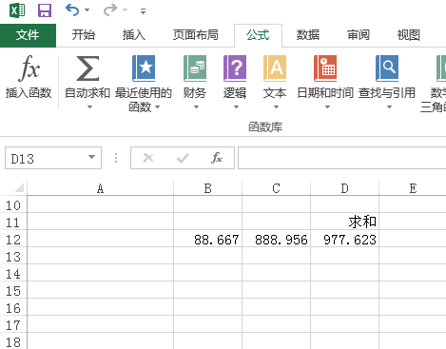Screen dimensions: 446x349
Task: Select row 16 header
Action: (13, 308)
